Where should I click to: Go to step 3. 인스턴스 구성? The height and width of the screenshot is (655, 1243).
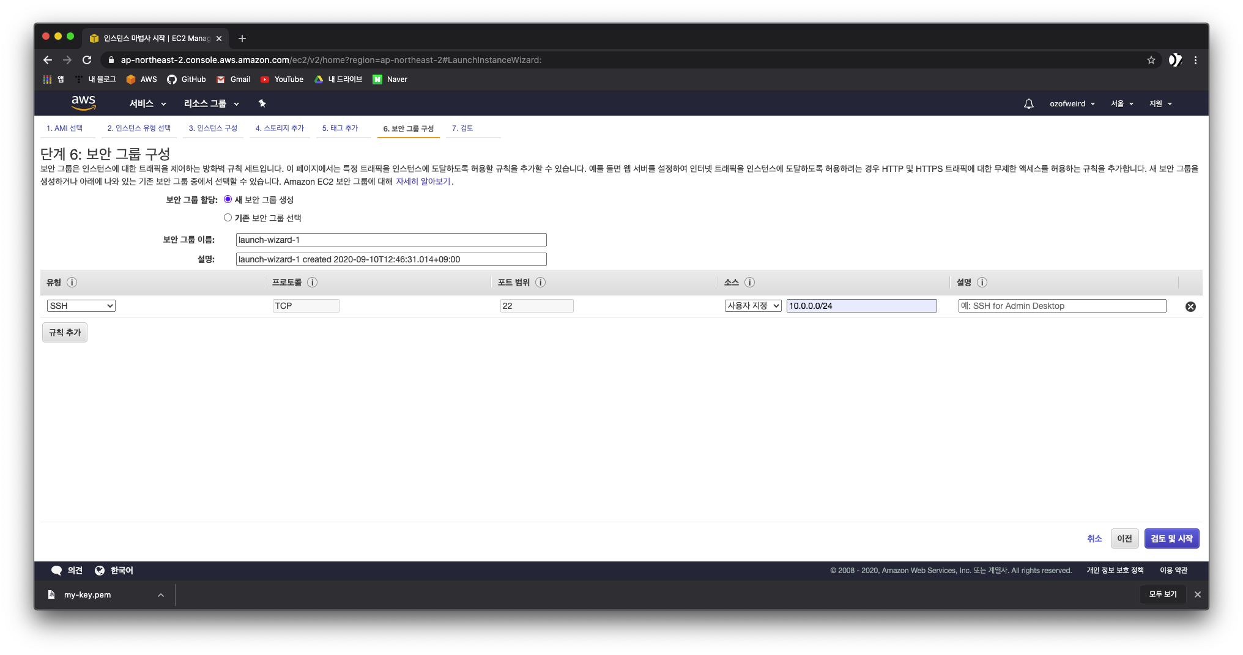pyautogui.click(x=213, y=128)
